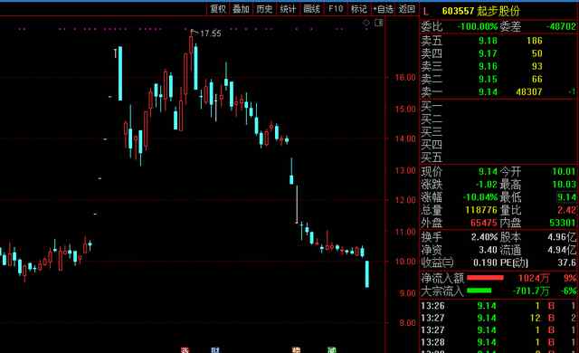
Task: Select the 标记 mark tool
Action: (x=358, y=9)
